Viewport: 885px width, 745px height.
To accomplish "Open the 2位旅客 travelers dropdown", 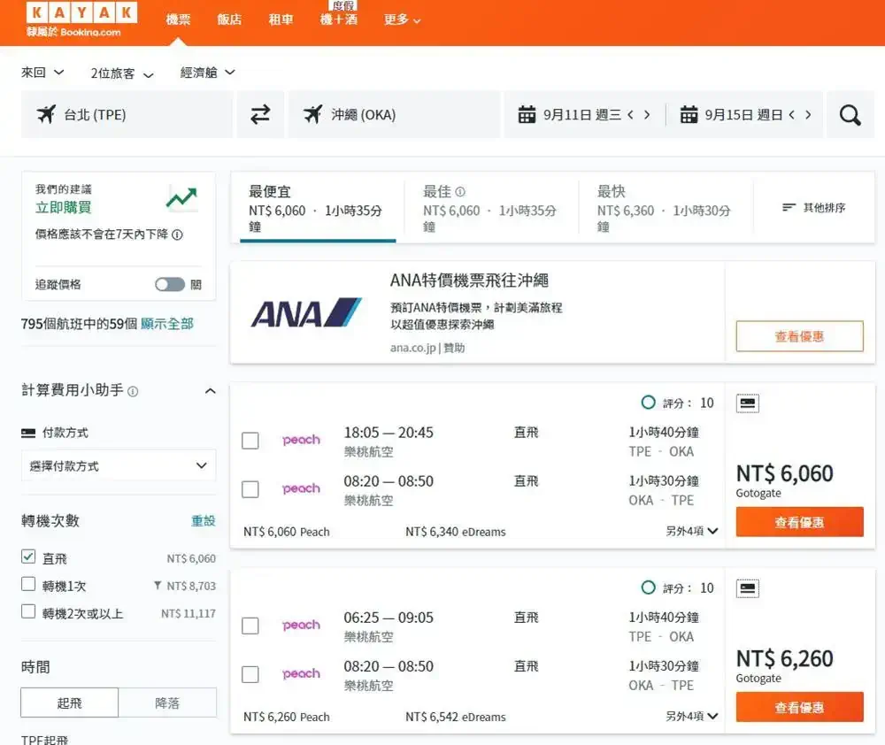I will click(x=122, y=74).
